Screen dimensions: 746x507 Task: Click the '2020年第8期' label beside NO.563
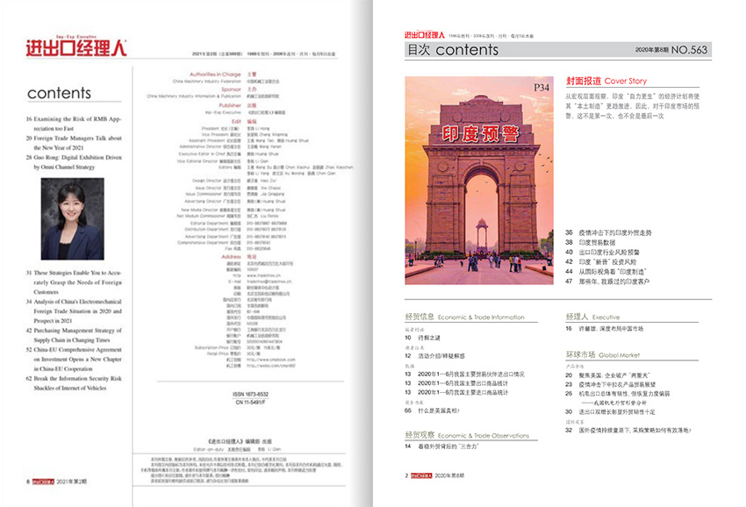point(652,50)
